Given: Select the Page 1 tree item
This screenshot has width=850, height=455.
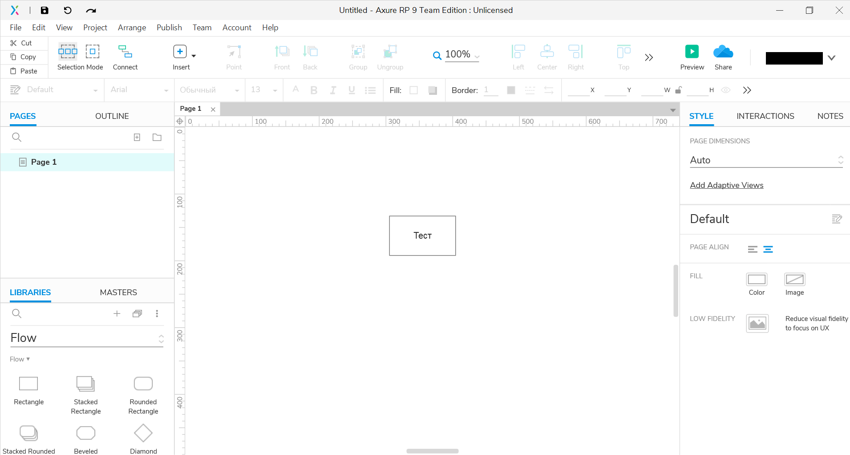Looking at the screenshot, I should coord(87,162).
